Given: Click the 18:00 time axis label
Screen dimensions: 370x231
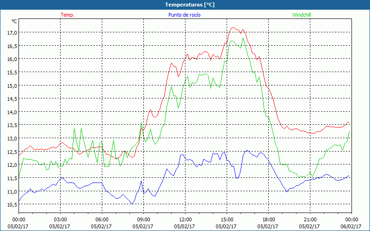Looking at the screenshot, I should 268,220.
